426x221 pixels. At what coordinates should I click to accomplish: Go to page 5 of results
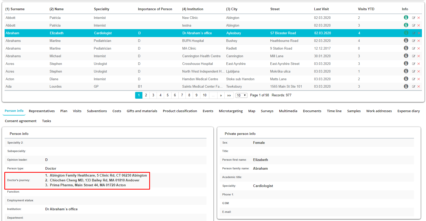tap(168, 95)
